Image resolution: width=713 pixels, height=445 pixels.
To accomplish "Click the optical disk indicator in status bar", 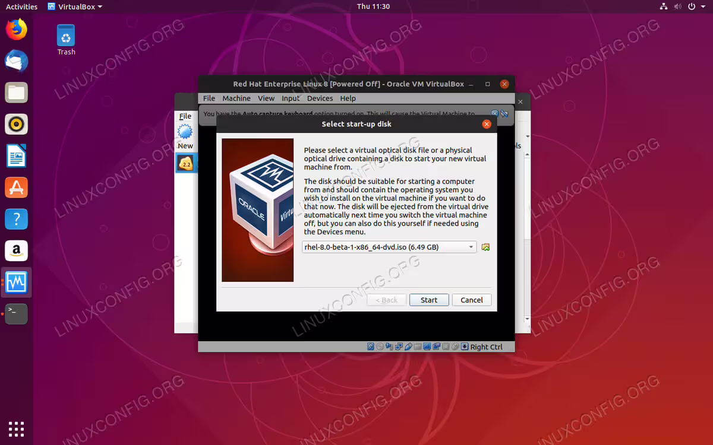I will [x=380, y=347].
